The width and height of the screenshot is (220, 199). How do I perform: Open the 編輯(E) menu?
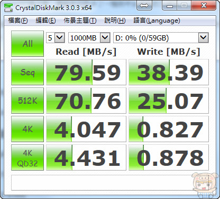45,21
